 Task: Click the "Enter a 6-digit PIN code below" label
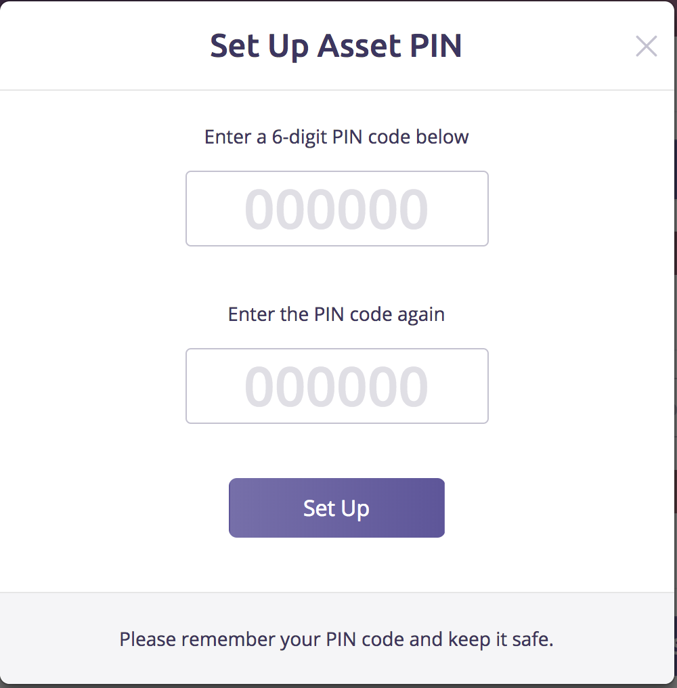point(336,137)
